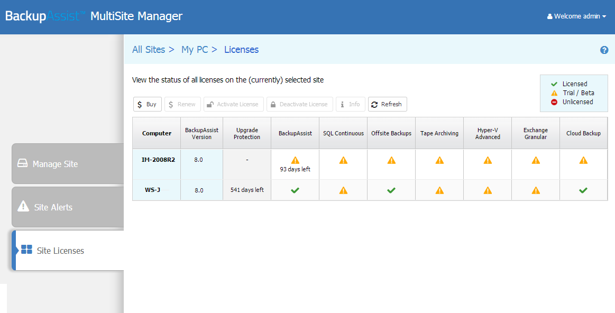This screenshot has height=313, width=615.
Task: Click IM-2008R2 Tape Archiving warning icon
Action: click(x=439, y=160)
